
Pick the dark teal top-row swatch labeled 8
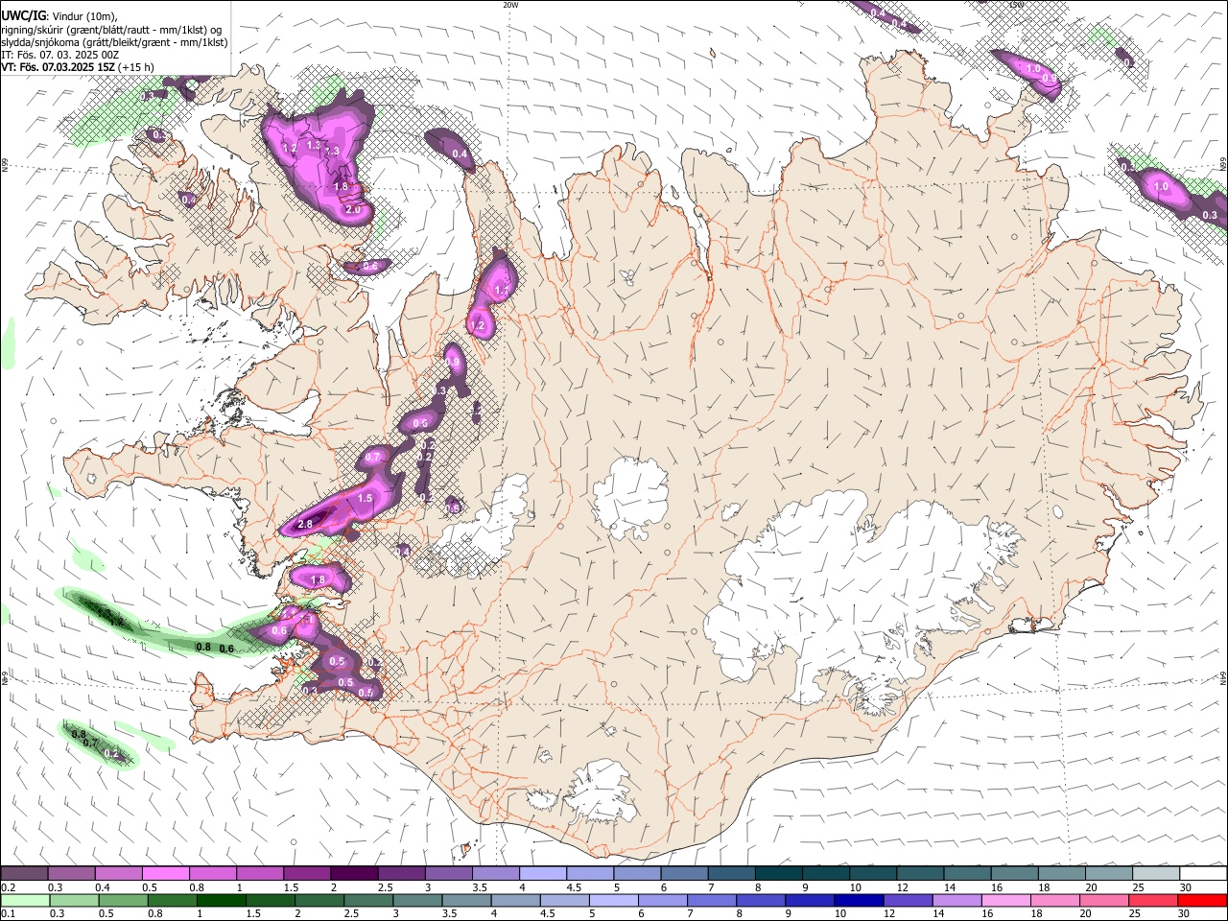tap(779, 872)
